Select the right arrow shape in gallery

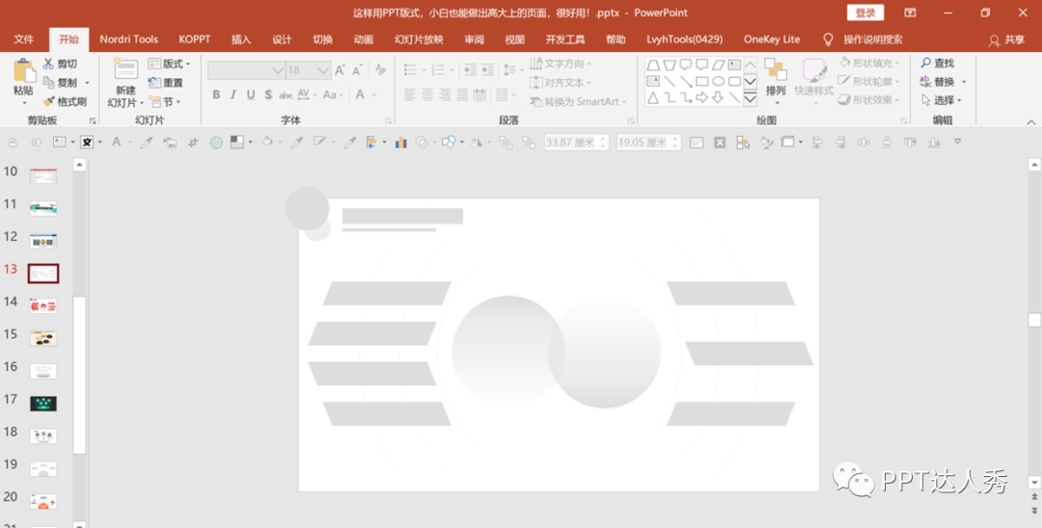coord(701,98)
